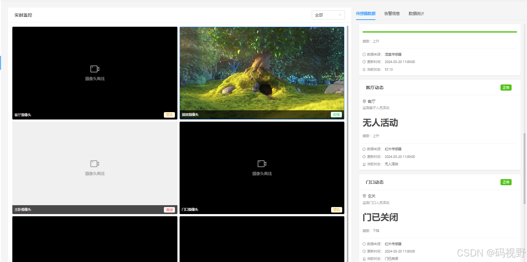Click the 实时监控 panel title

tap(23, 15)
